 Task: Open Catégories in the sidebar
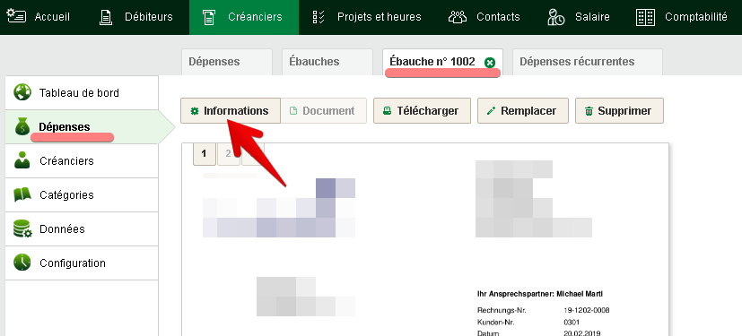click(x=82, y=194)
